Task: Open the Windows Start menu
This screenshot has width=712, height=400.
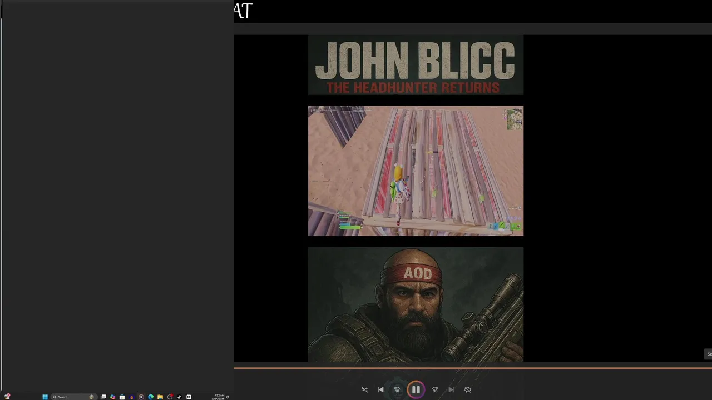Action: (45, 397)
